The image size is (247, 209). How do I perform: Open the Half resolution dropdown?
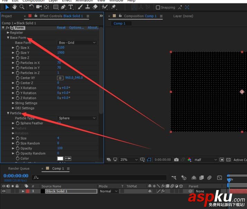pyautogui.click(x=205, y=160)
